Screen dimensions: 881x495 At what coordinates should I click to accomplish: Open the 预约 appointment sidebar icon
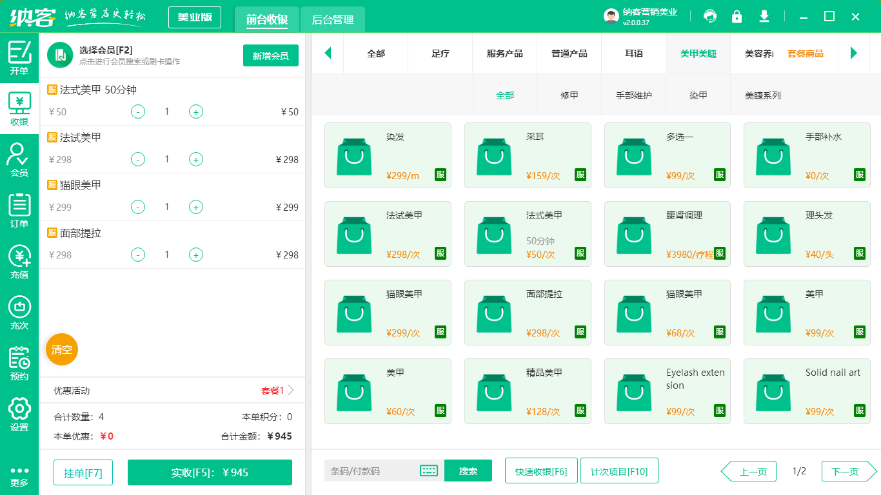[x=19, y=364]
